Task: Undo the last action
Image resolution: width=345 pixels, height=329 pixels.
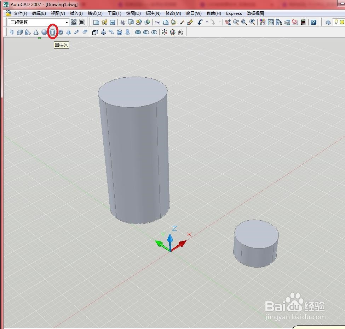Action: (x=200, y=22)
